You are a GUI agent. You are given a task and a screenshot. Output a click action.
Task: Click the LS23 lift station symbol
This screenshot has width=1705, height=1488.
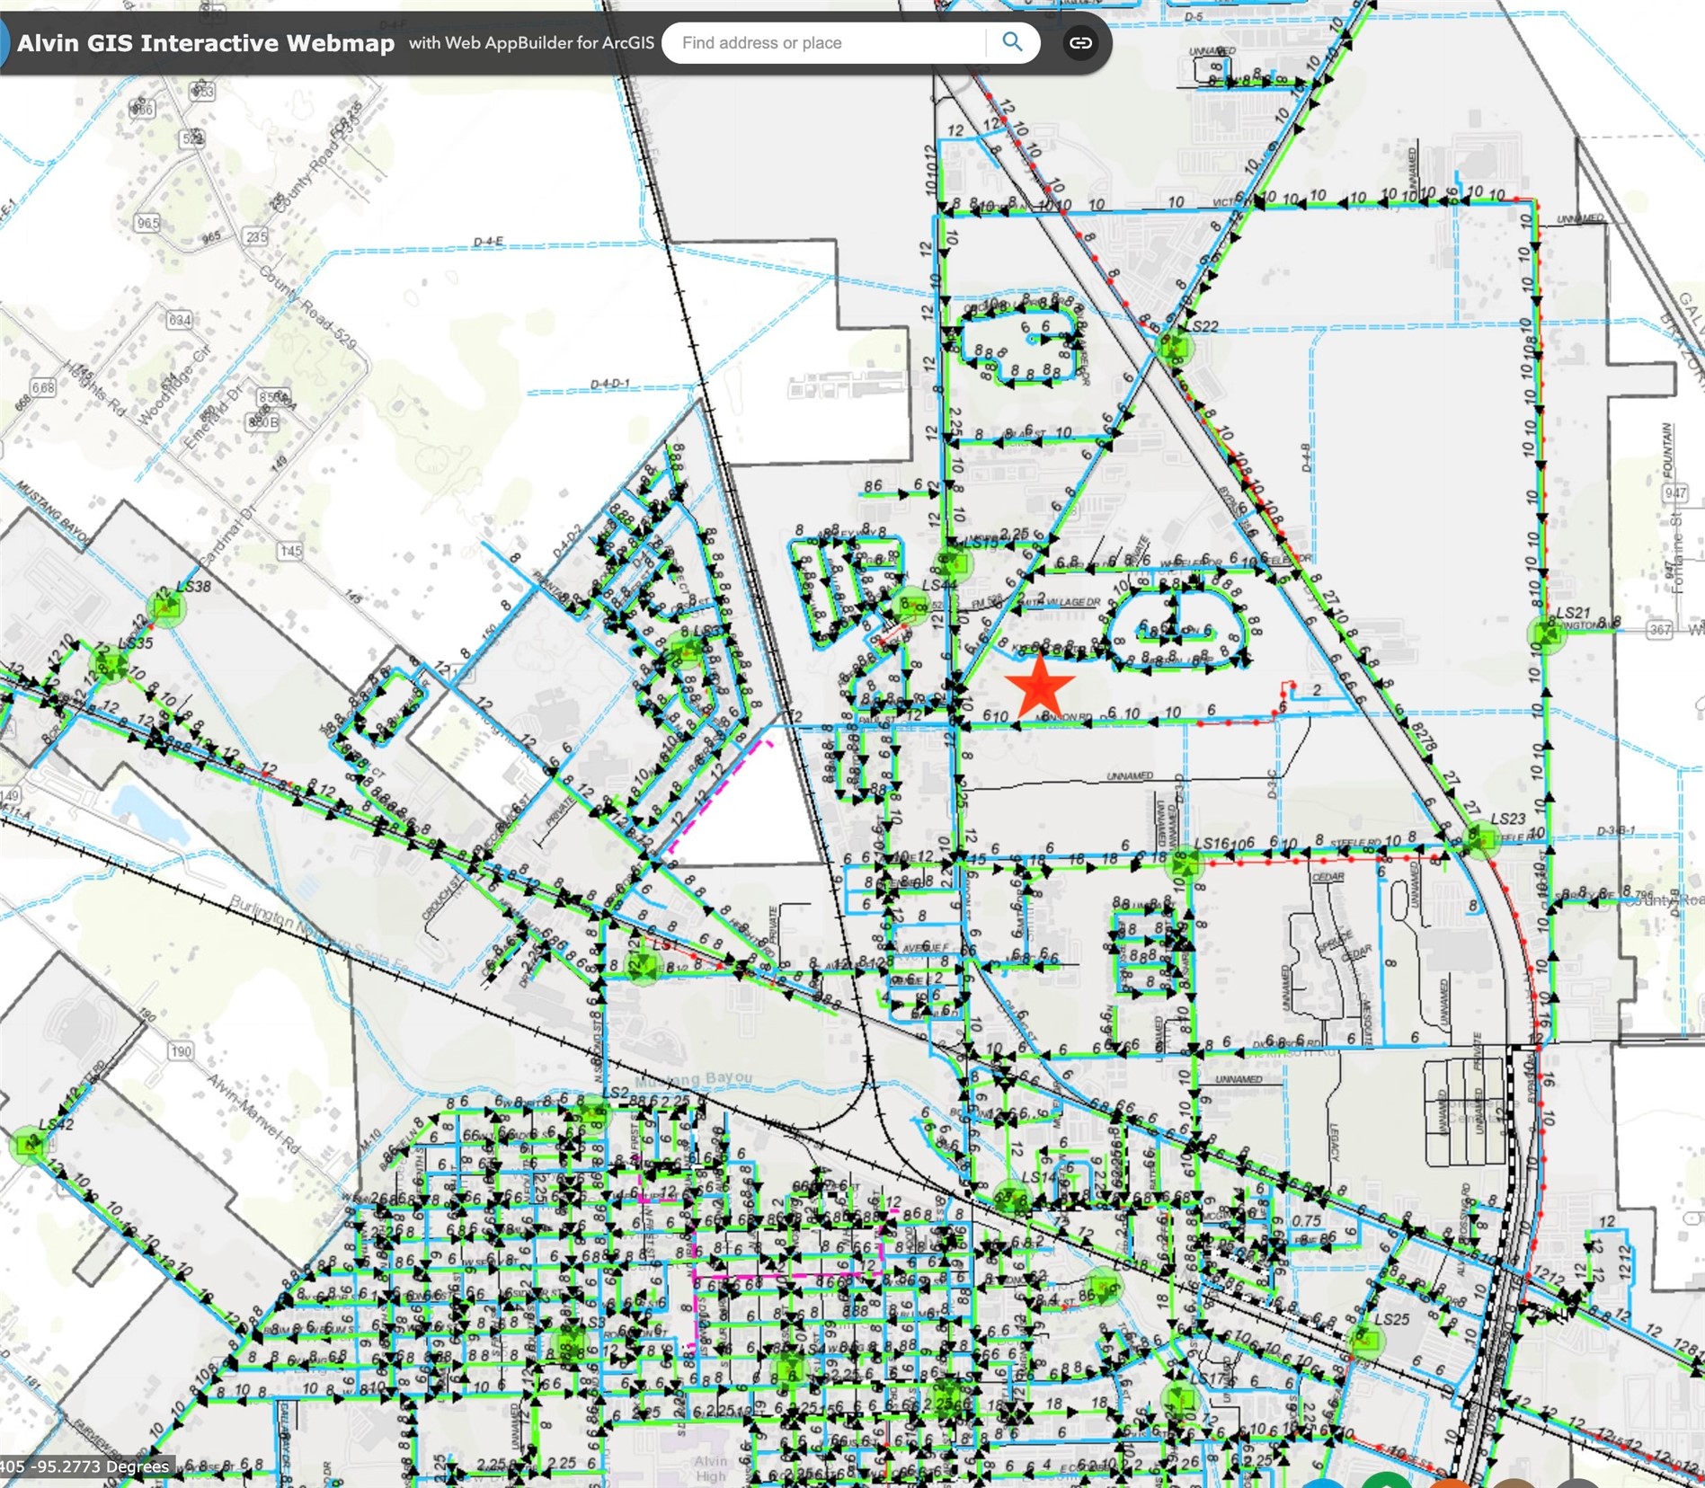coord(1477,838)
